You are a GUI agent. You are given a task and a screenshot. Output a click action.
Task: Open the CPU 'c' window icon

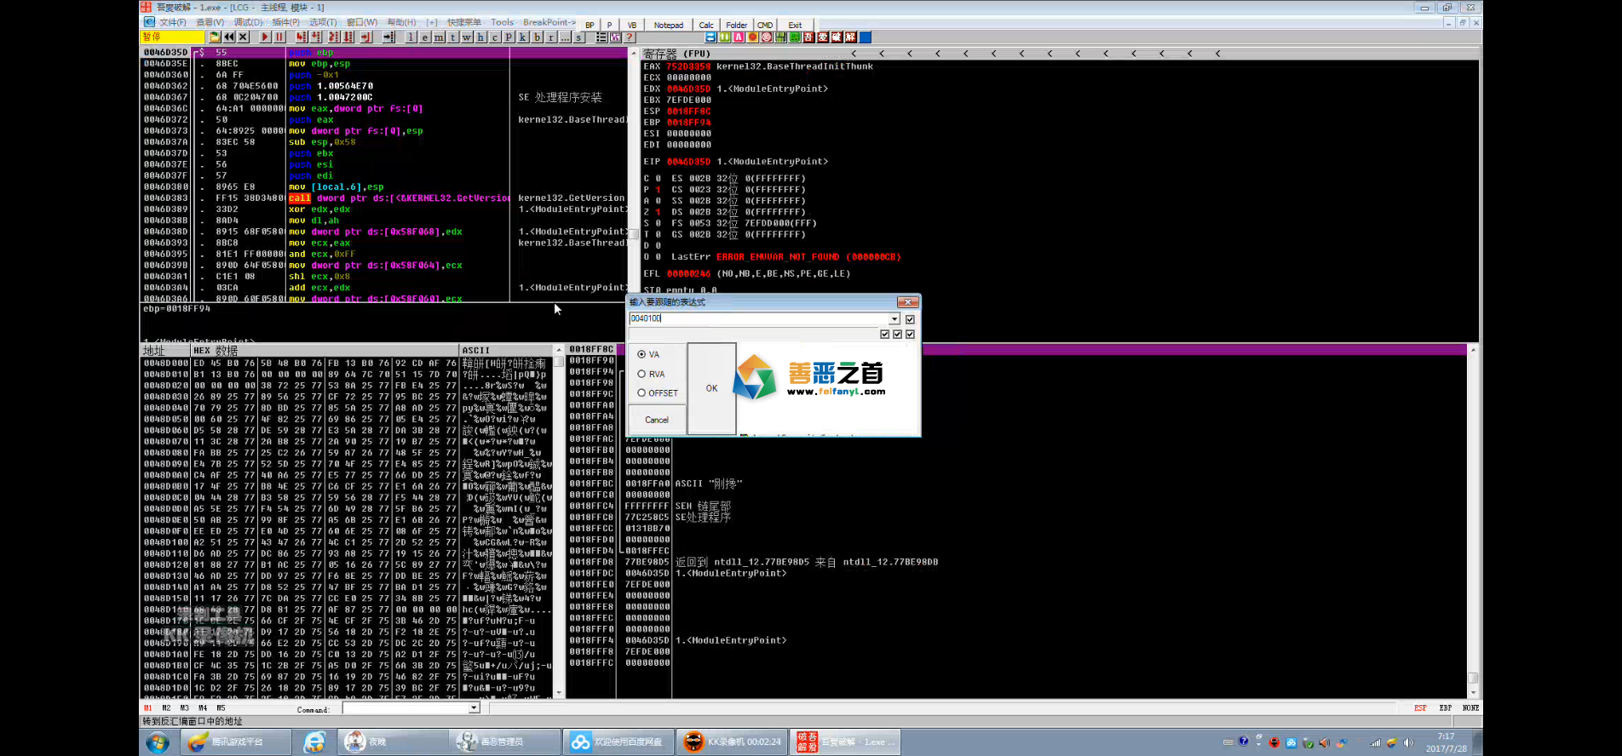pyautogui.click(x=495, y=37)
